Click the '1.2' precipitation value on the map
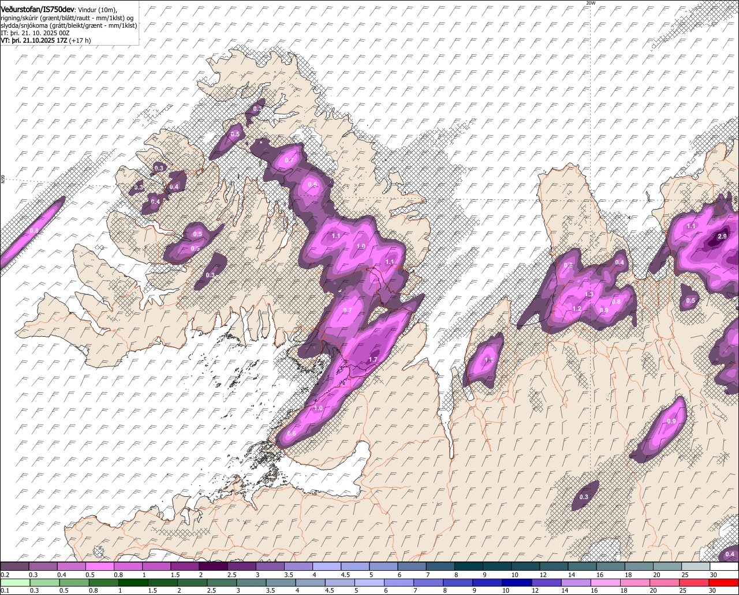Screen dimensions: 739x595 (577, 309)
